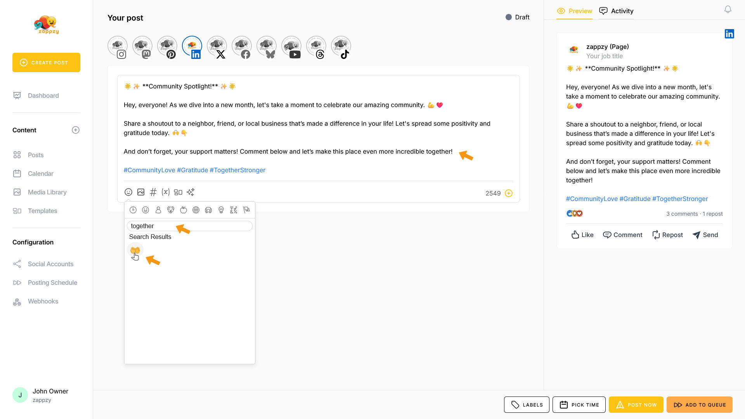Open the animals emoji category
The width and height of the screenshot is (745, 419).
171,210
